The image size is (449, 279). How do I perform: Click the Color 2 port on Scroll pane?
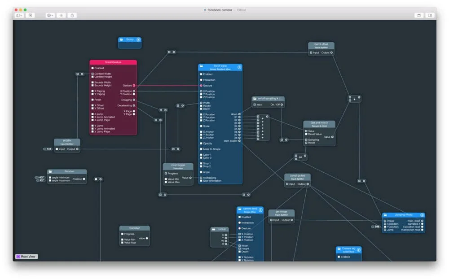pyautogui.click(x=201, y=158)
